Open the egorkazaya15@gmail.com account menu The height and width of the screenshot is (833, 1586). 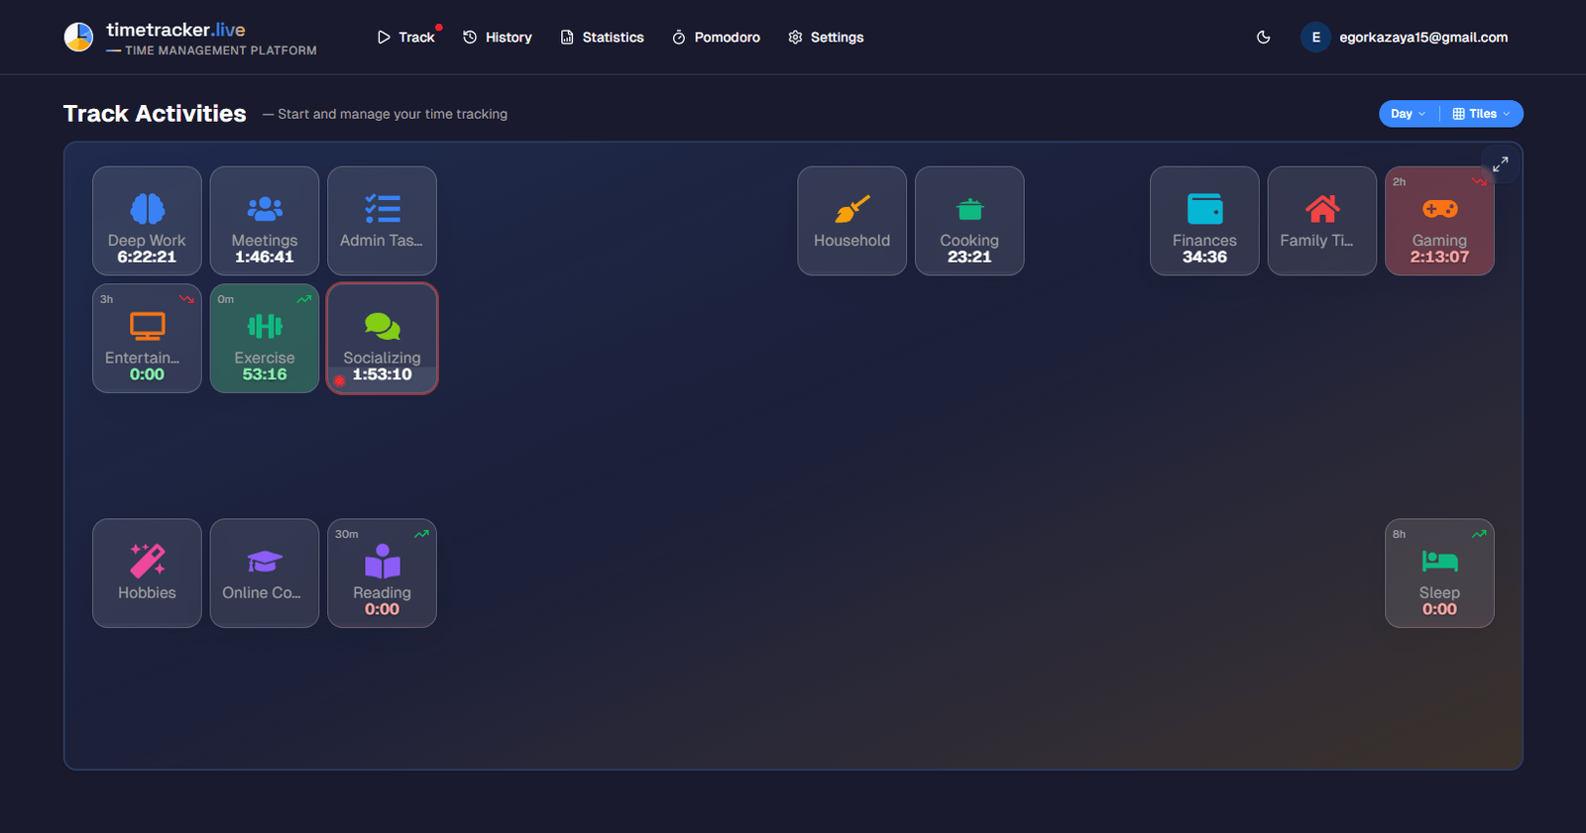coord(1405,38)
